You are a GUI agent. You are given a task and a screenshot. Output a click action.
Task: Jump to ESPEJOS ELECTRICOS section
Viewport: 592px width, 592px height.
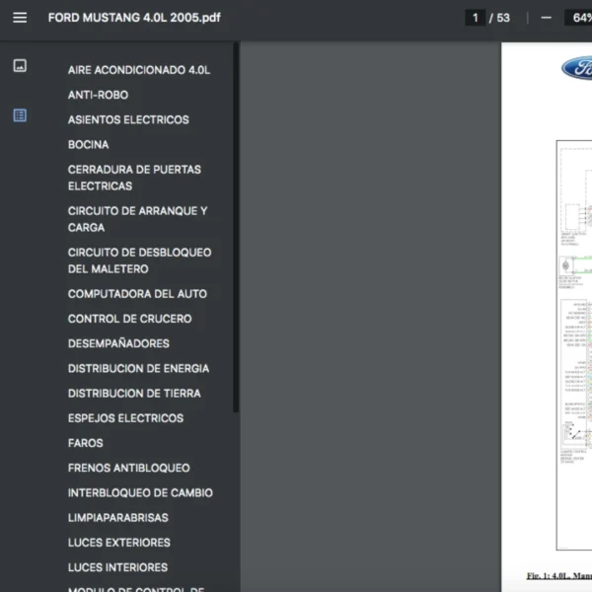[125, 418]
